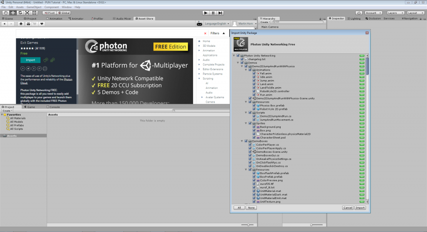Open the Layout dropdown
This screenshot has height=232, width=427.
[x=416, y=13]
